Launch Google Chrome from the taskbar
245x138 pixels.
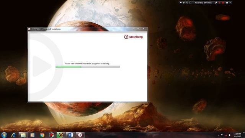point(42,135)
